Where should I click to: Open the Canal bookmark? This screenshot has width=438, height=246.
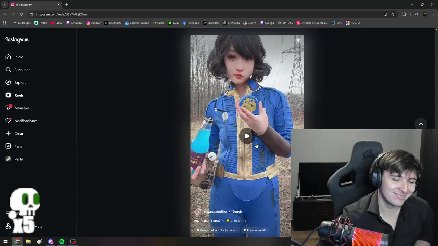tap(56, 23)
